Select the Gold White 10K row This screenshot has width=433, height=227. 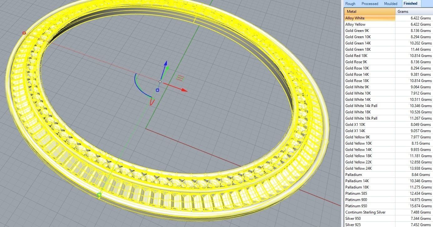click(x=388, y=93)
